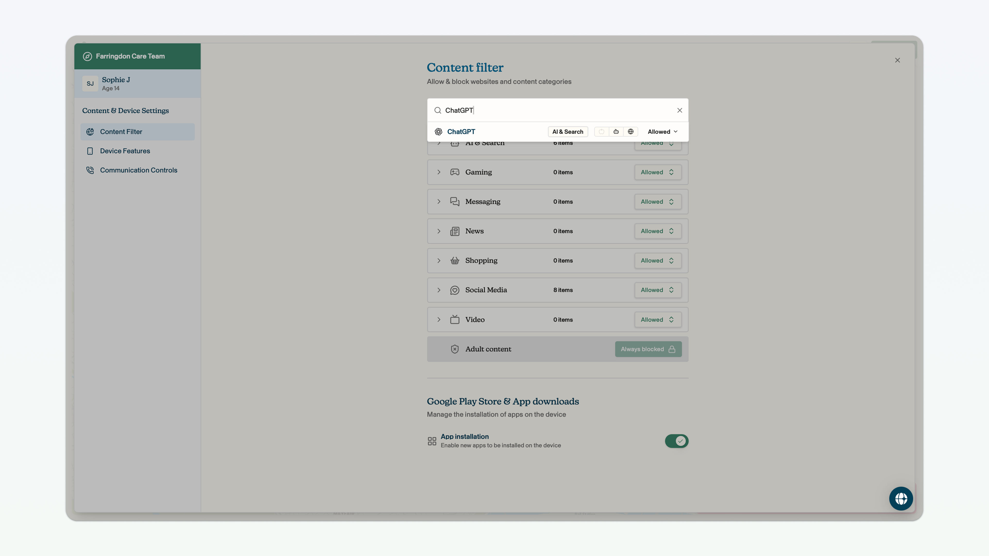
Task: Change News Allowed status selector
Action: (658, 231)
